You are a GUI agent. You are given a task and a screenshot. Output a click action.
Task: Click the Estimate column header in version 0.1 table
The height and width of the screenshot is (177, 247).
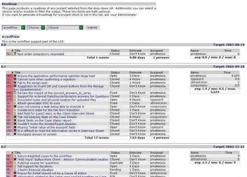[x=135, y=72]
